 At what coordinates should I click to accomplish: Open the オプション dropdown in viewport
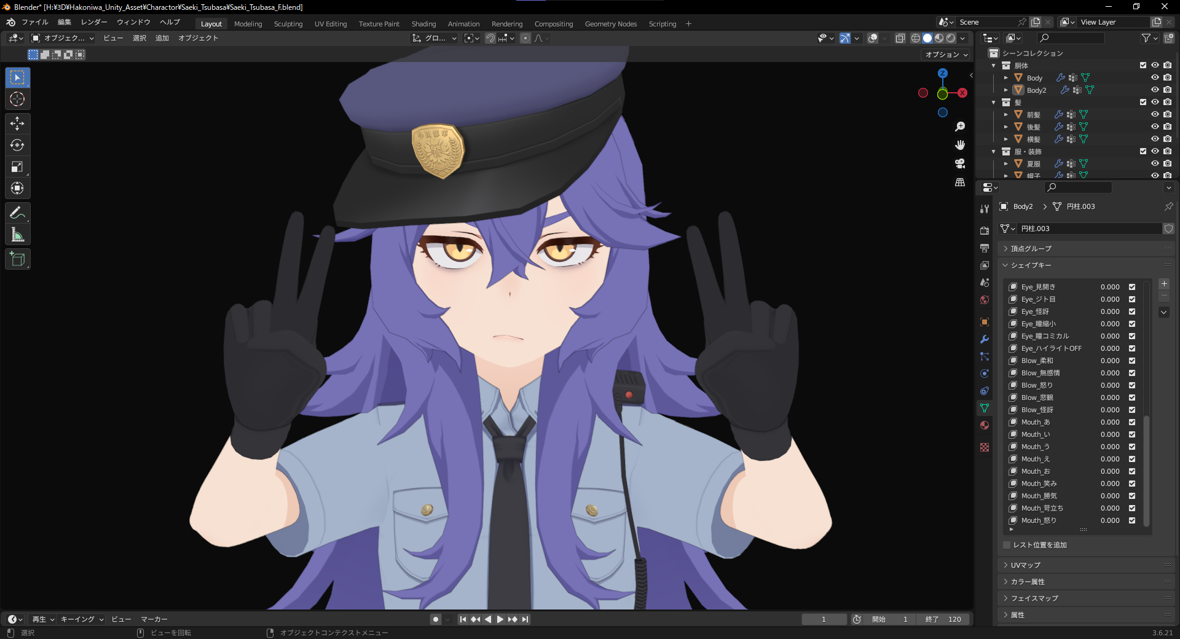[x=946, y=55]
